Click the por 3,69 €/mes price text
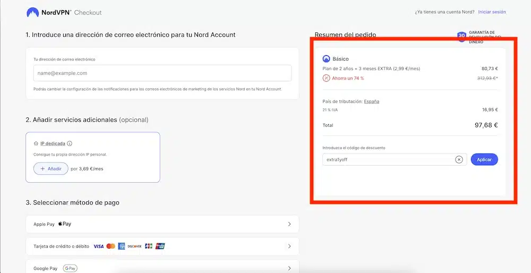Image resolution: width=531 pixels, height=273 pixels. [87, 169]
